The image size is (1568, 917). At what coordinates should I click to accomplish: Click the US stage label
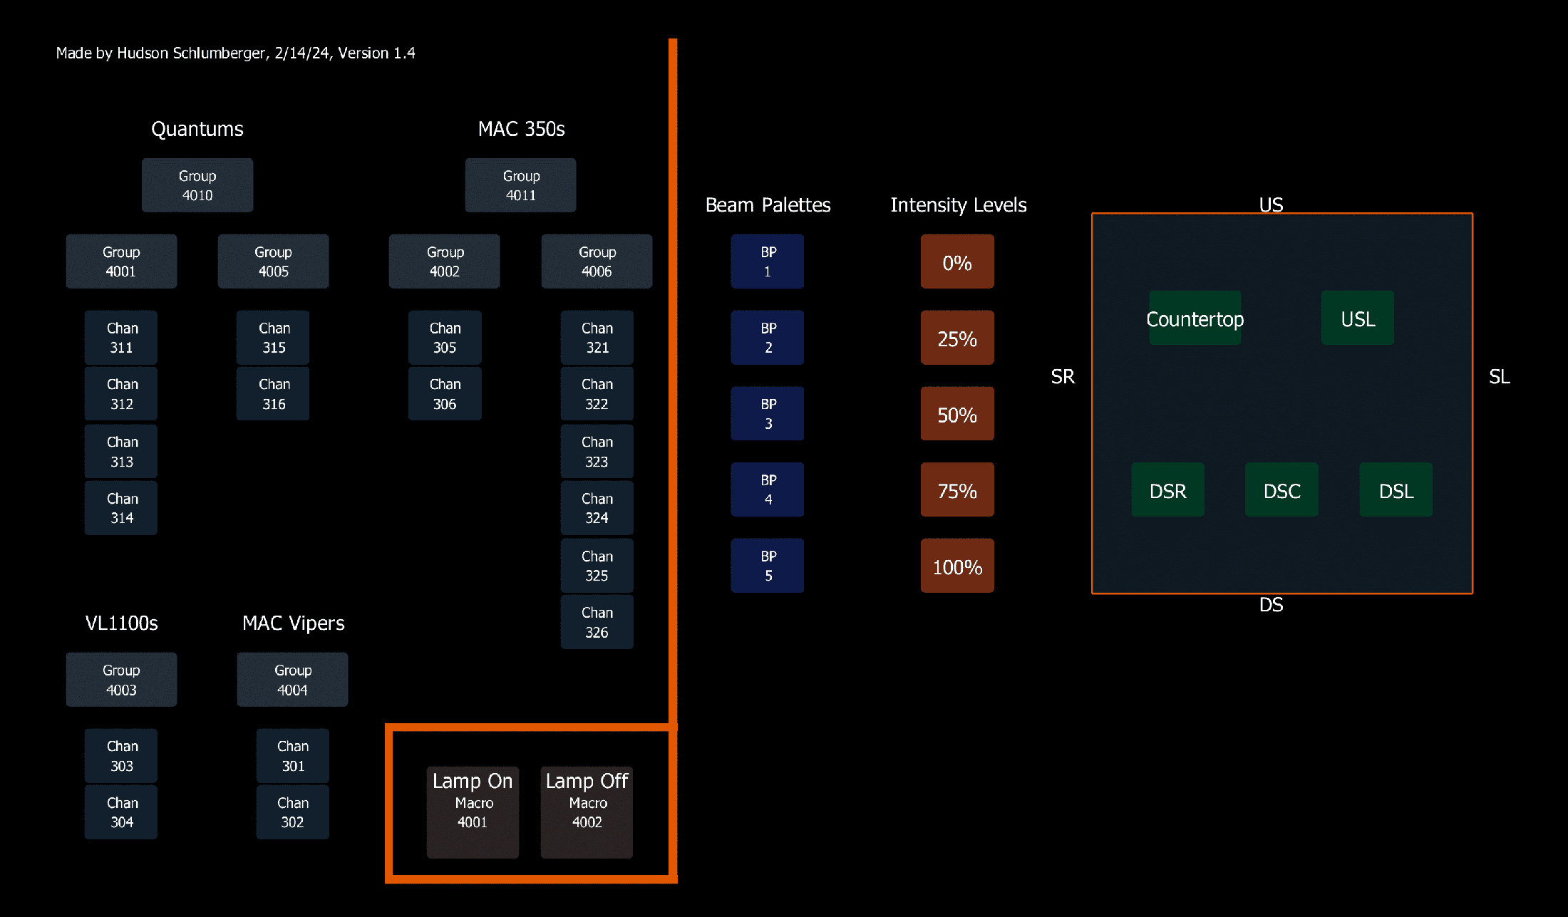1271,205
